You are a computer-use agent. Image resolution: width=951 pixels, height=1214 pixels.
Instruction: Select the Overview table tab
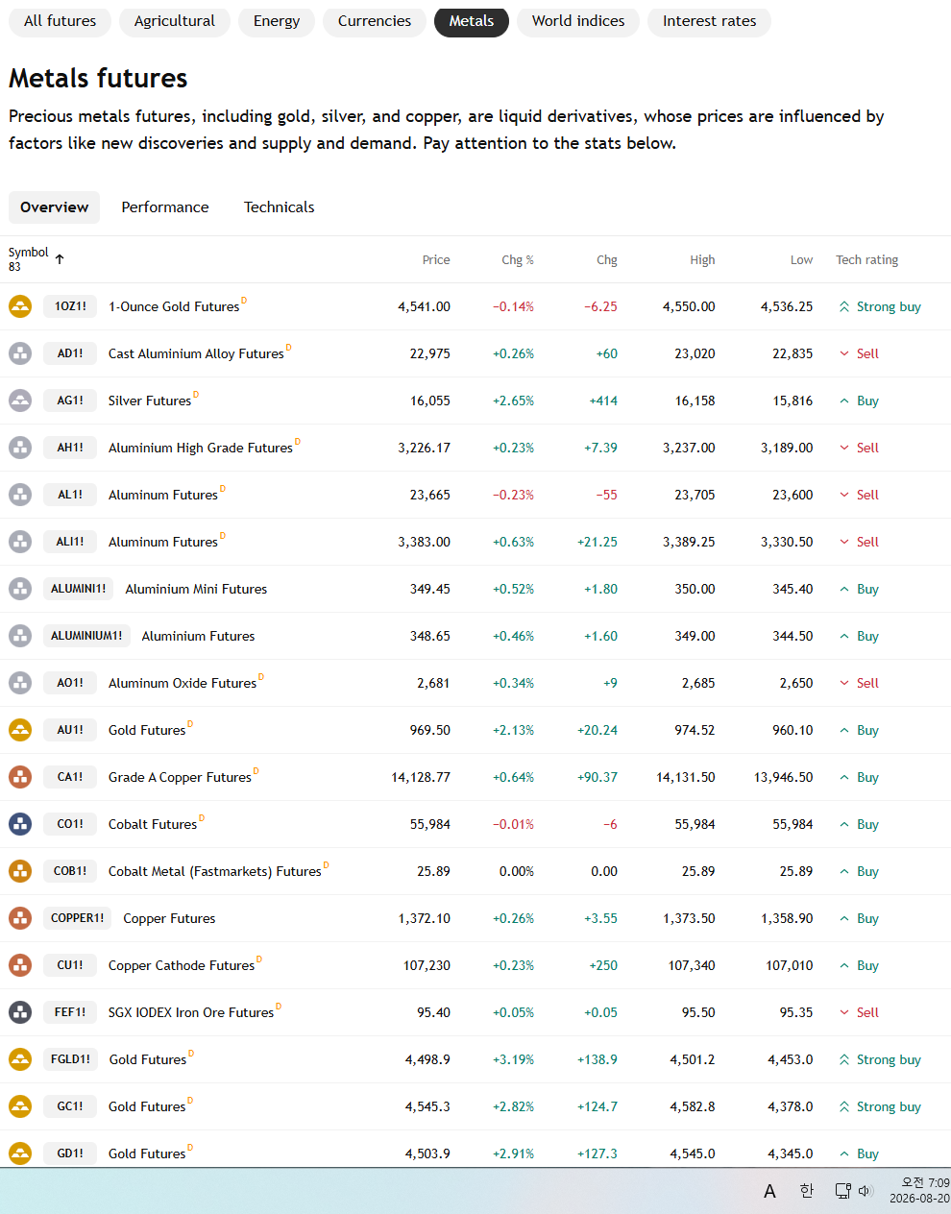click(54, 207)
